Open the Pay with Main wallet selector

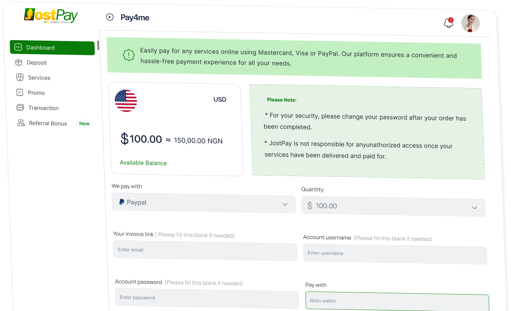397,302
